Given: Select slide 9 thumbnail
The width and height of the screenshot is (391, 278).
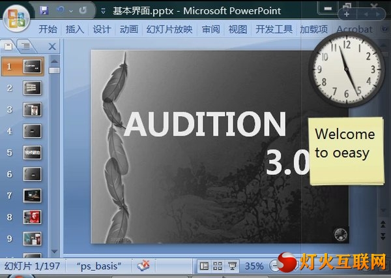Looking at the screenshot, I should (32, 238).
